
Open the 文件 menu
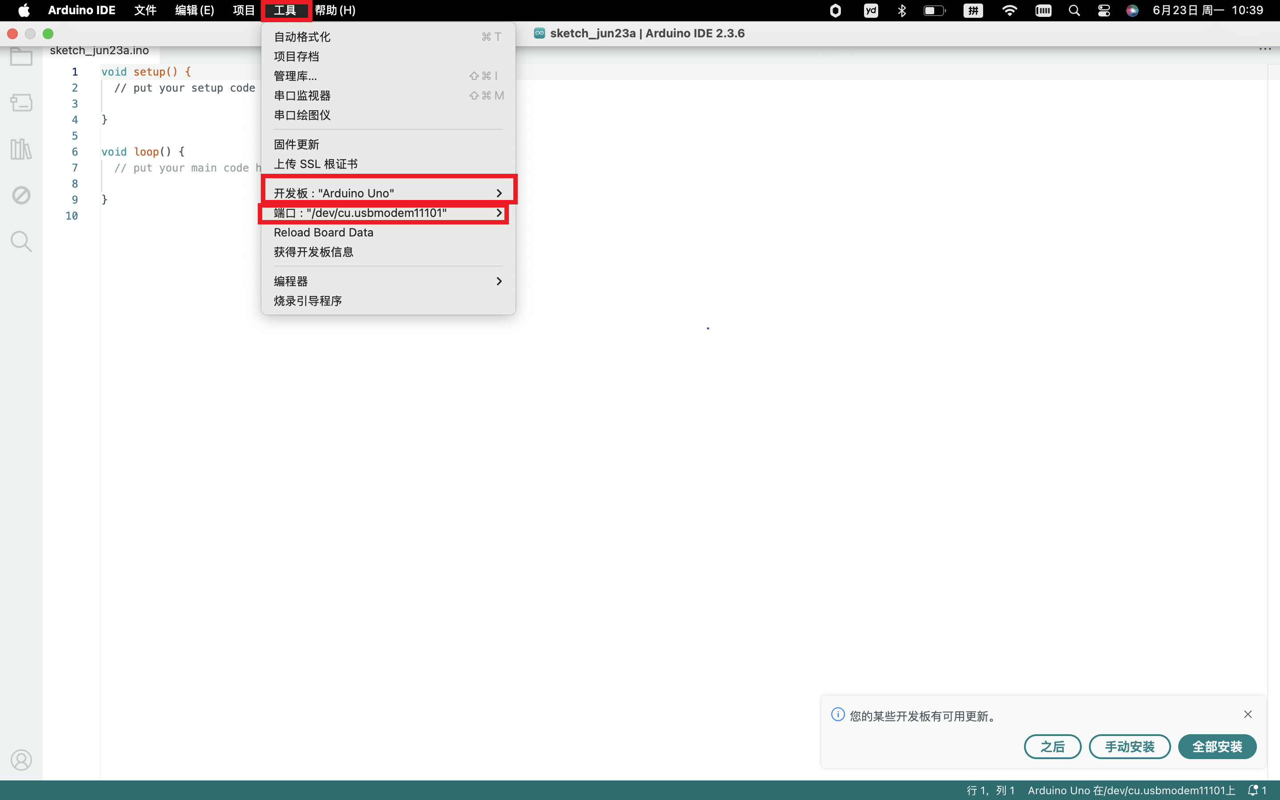coord(145,10)
